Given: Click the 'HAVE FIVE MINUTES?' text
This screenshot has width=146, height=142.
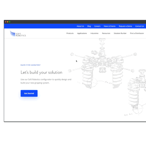Looking at the screenshot, I should pyautogui.click(x=31, y=65).
